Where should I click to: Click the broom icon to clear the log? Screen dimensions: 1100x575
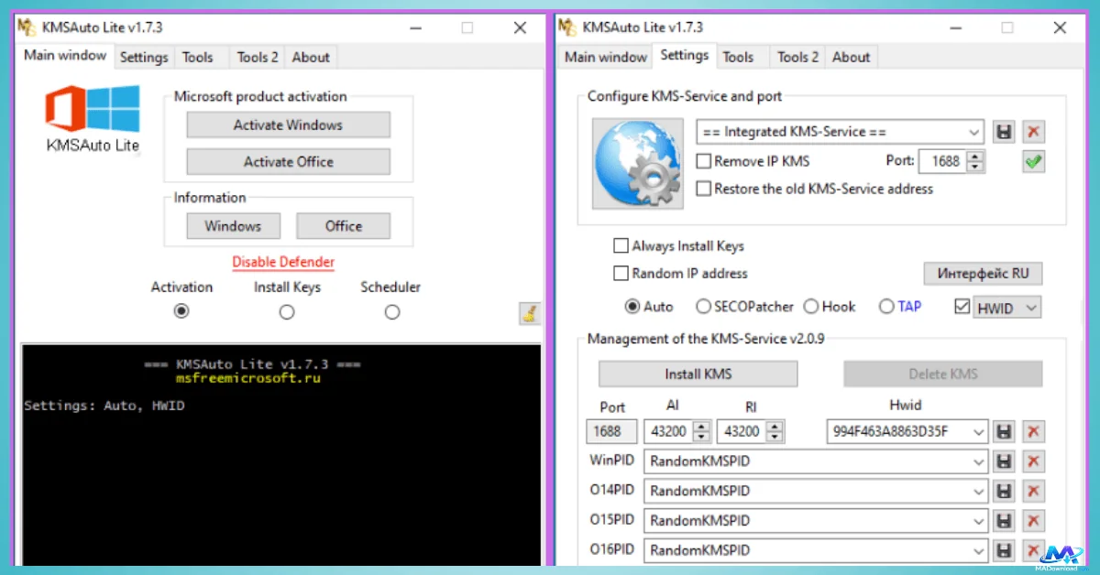pos(529,313)
